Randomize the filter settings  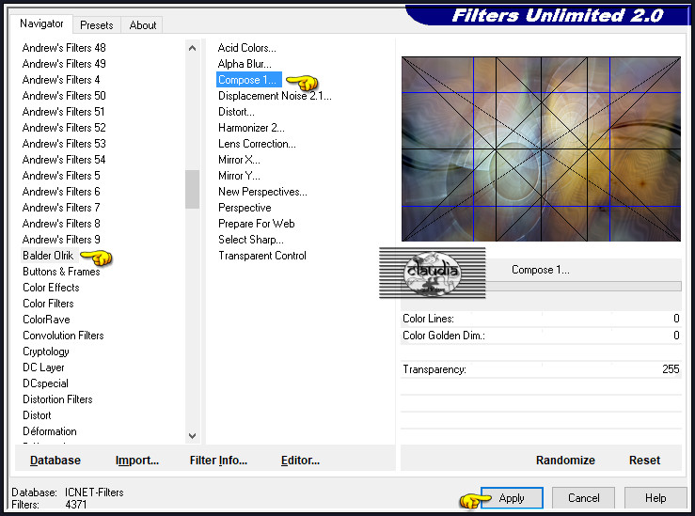coord(565,461)
